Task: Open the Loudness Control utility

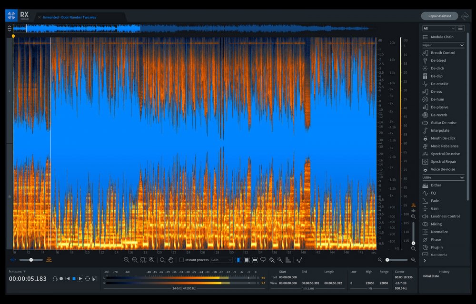Action: click(x=441, y=216)
